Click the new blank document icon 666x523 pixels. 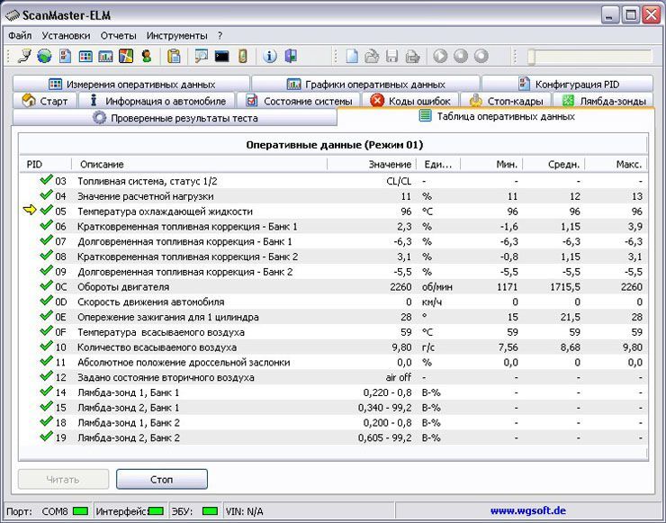(352, 57)
